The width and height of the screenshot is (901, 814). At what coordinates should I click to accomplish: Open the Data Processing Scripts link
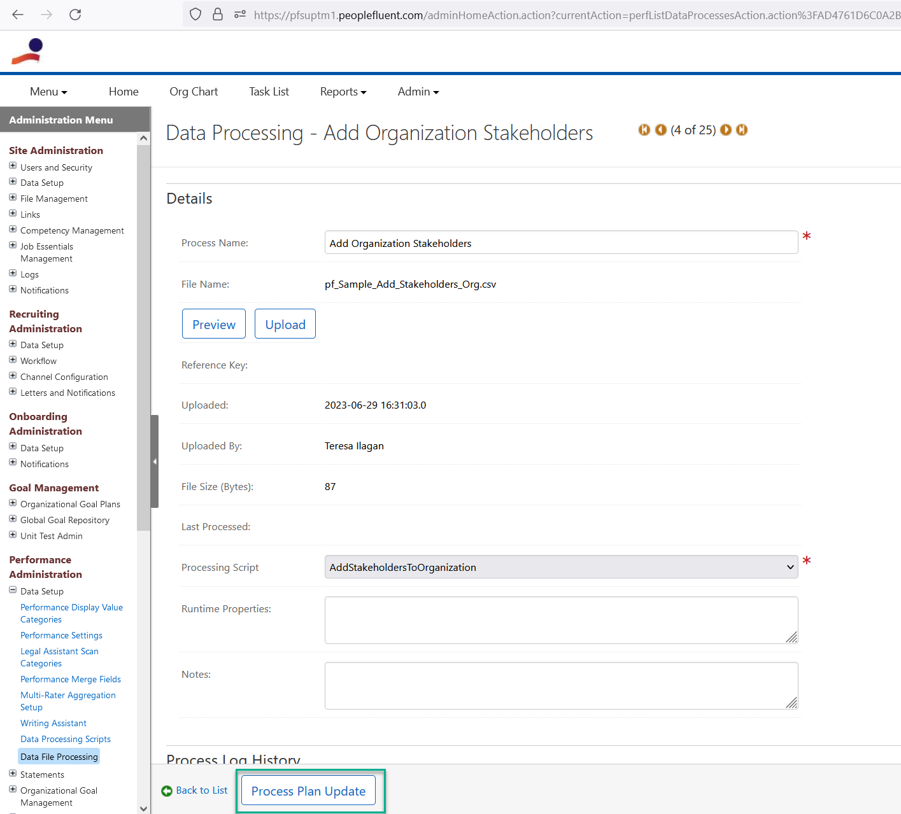tap(66, 739)
